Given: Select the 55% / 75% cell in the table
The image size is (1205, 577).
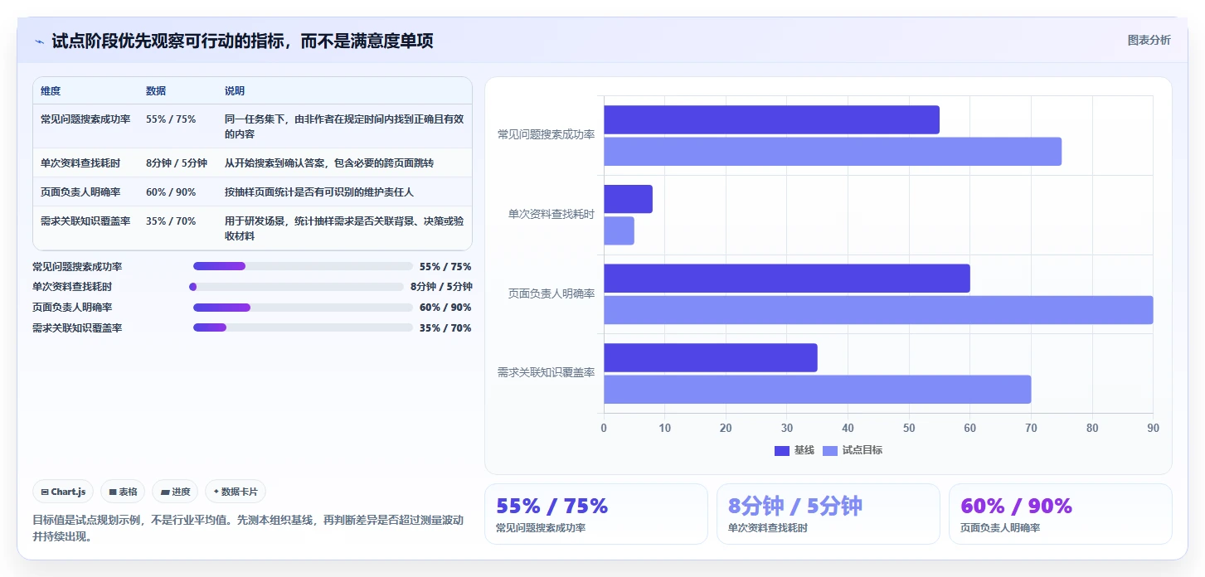Looking at the screenshot, I should tap(171, 119).
